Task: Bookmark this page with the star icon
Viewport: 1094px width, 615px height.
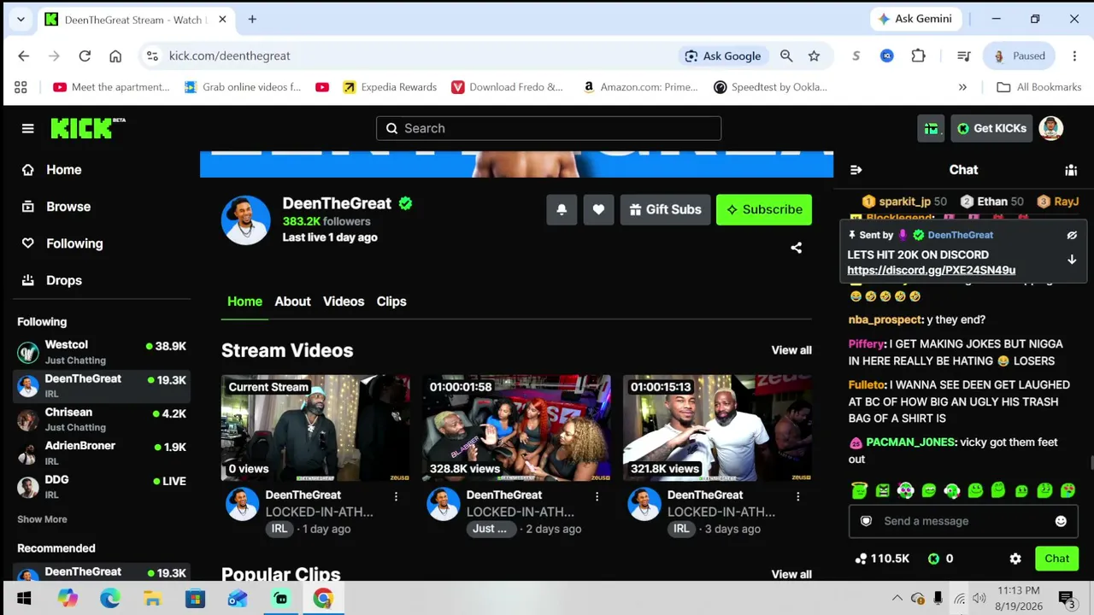Action: click(814, 56)
